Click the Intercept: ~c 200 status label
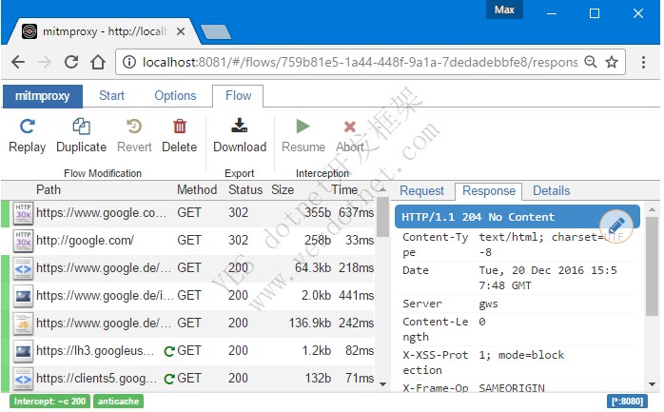Image resolution: width=664 pixels, height=412 pixels. click(50, 402)
